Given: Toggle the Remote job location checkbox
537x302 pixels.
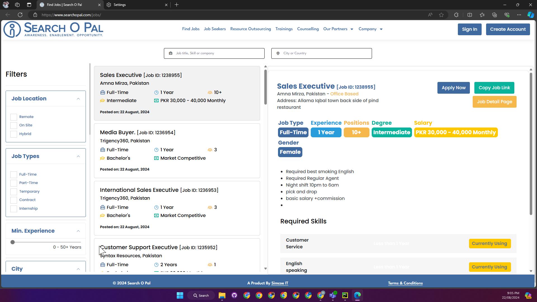Looking at the screenshot, I should pos(14,117).
